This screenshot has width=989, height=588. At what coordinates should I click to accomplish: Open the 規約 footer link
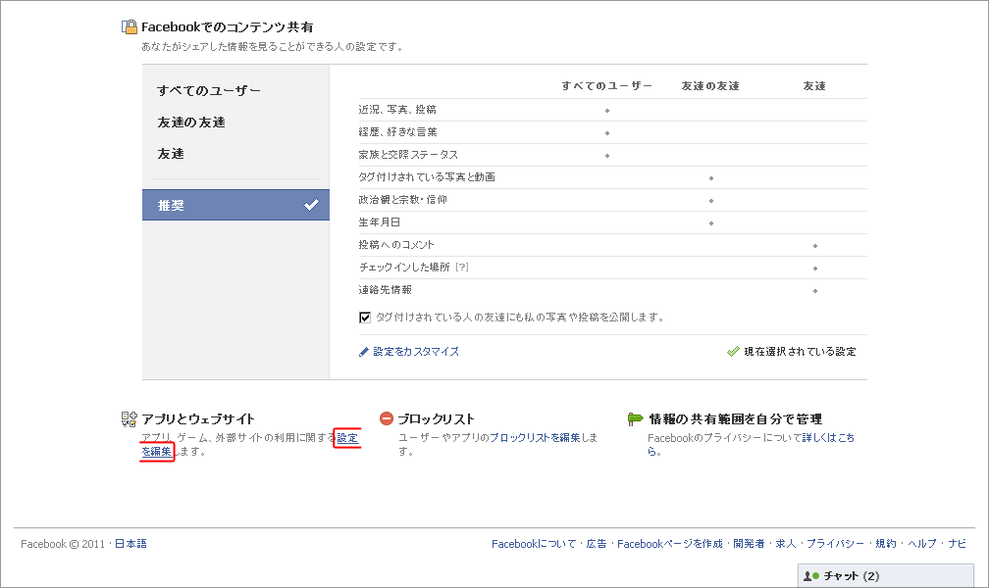tap(886, 544)
